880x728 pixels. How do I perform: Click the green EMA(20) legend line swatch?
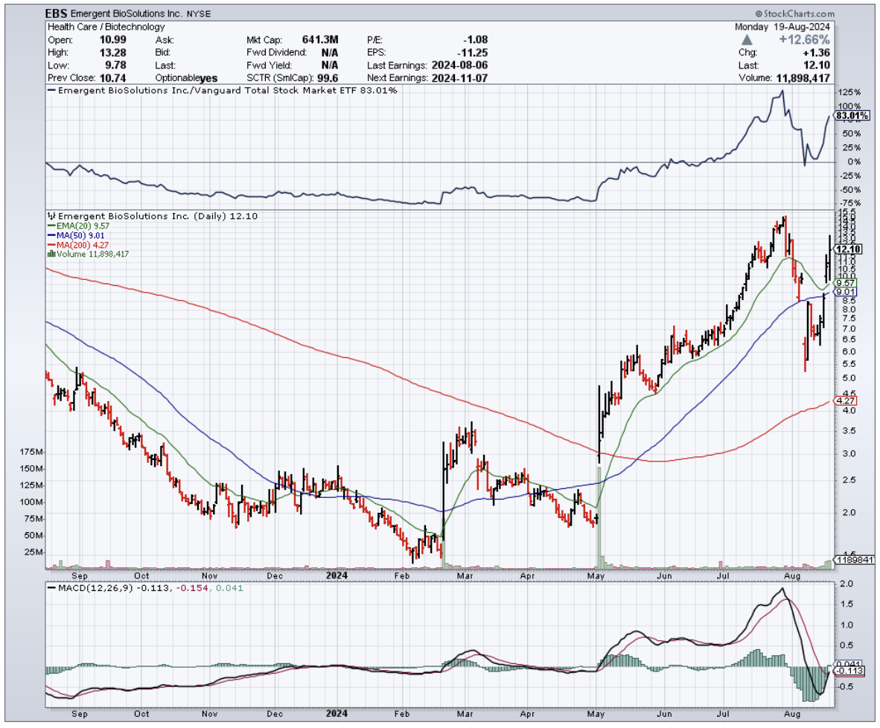49,226
